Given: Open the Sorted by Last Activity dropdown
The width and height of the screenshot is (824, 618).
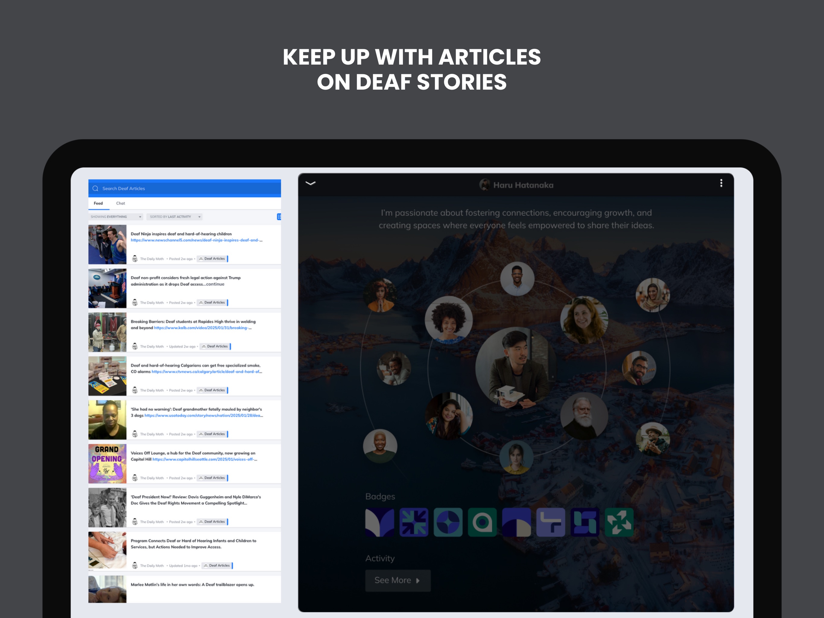Looking at the screenshot, I should coord(174,217).
